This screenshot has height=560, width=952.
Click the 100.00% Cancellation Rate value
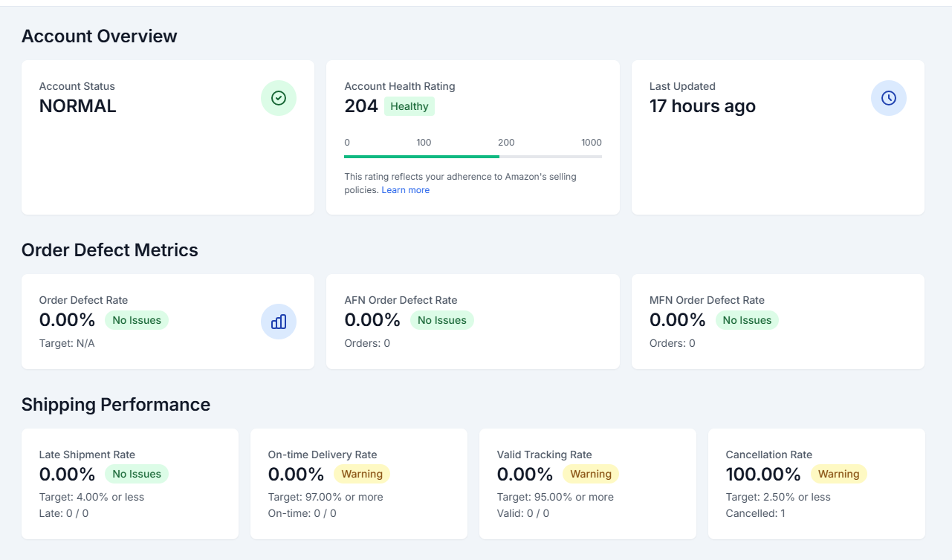tap(763, 474)
